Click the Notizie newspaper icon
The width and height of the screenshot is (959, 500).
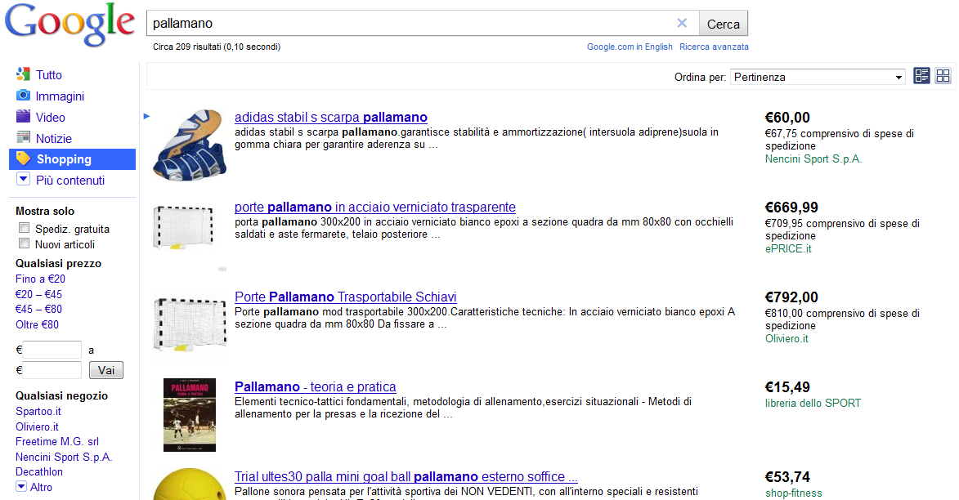coord(24,138)
